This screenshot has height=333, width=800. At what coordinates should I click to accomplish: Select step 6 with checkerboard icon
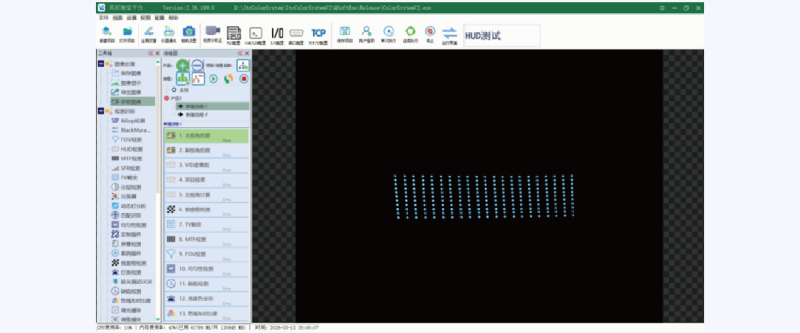pyautogui.click(x=207, y=210)
